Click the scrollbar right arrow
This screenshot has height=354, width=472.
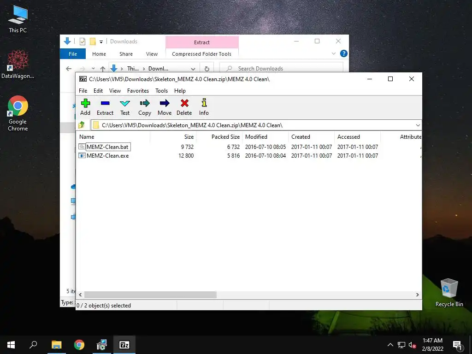tap(418, 295)
